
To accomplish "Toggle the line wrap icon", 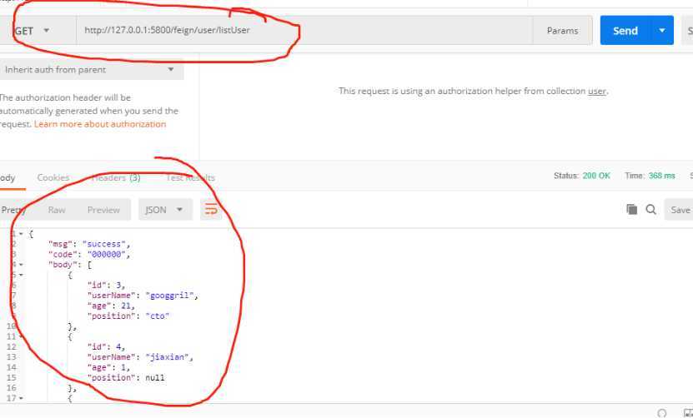I will (211, 210).
